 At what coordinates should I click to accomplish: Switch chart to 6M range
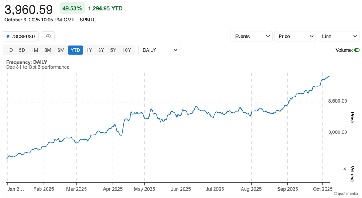[61, 50]
